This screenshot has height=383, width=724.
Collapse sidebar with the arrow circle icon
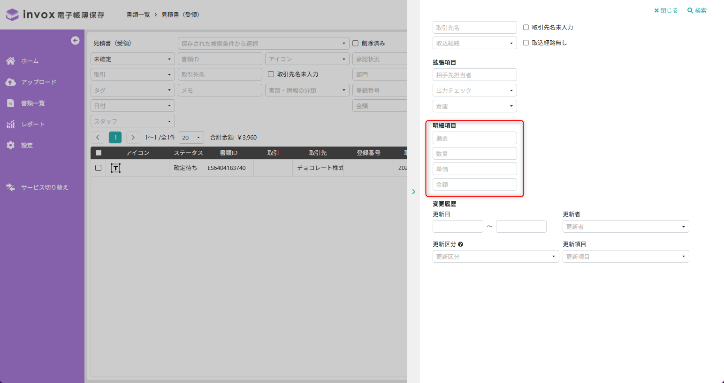75,41
